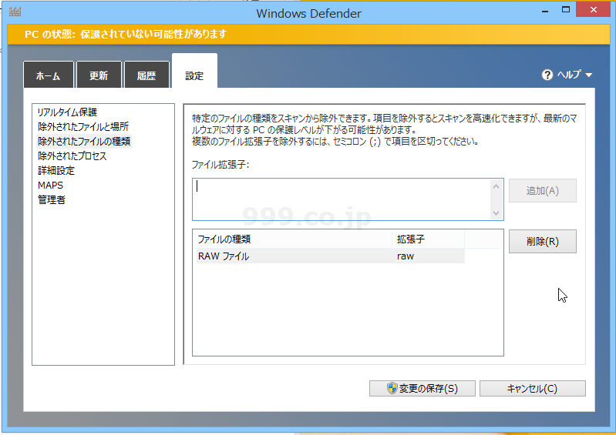
Task: Select リアルタイム保護 in settings list
Action: [67, 112]
